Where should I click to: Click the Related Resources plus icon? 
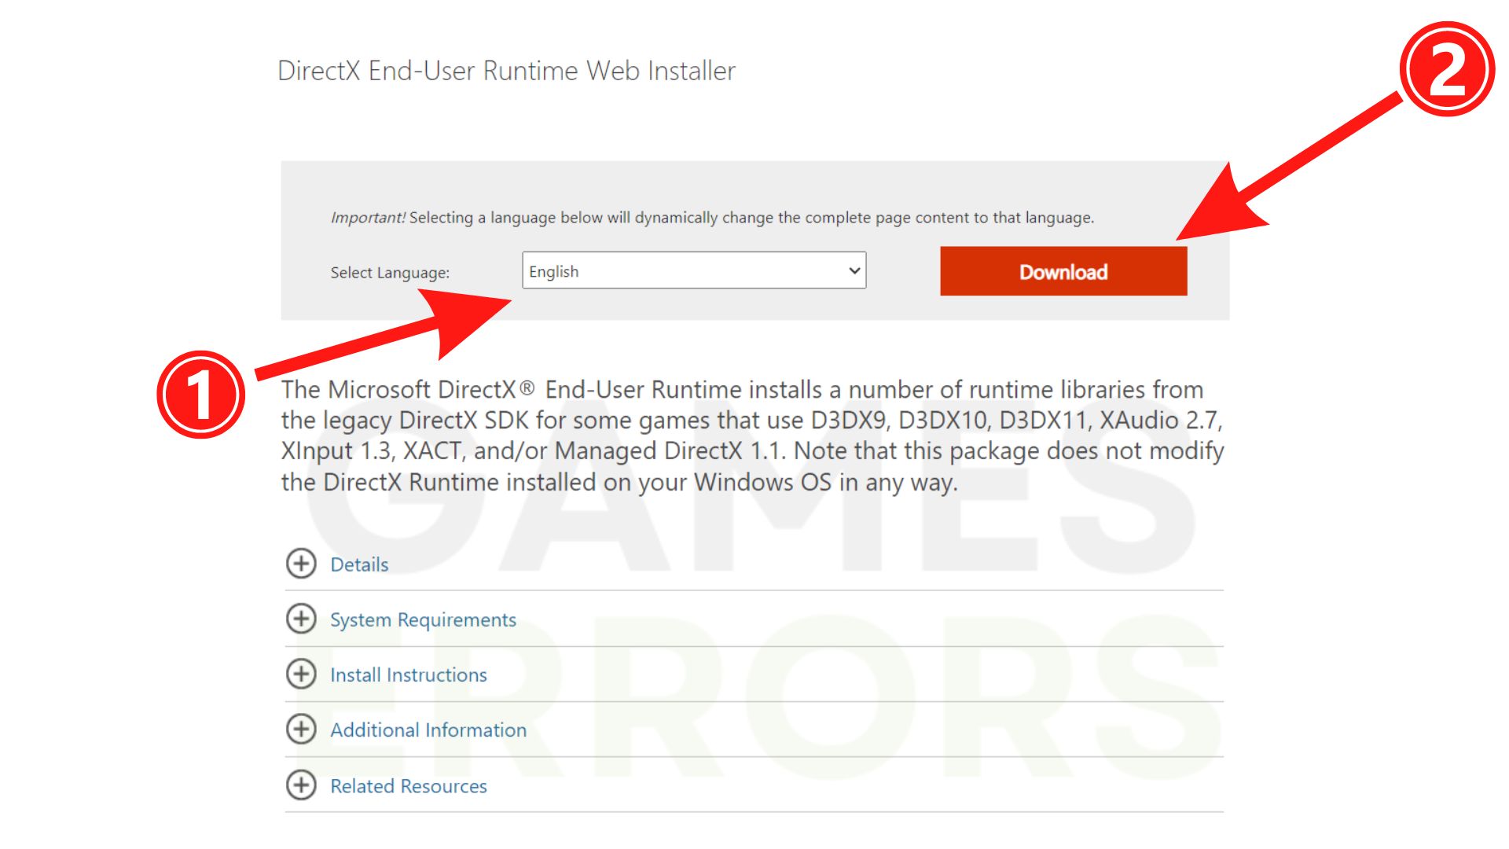pyautogui.click(x=301, y=785)
